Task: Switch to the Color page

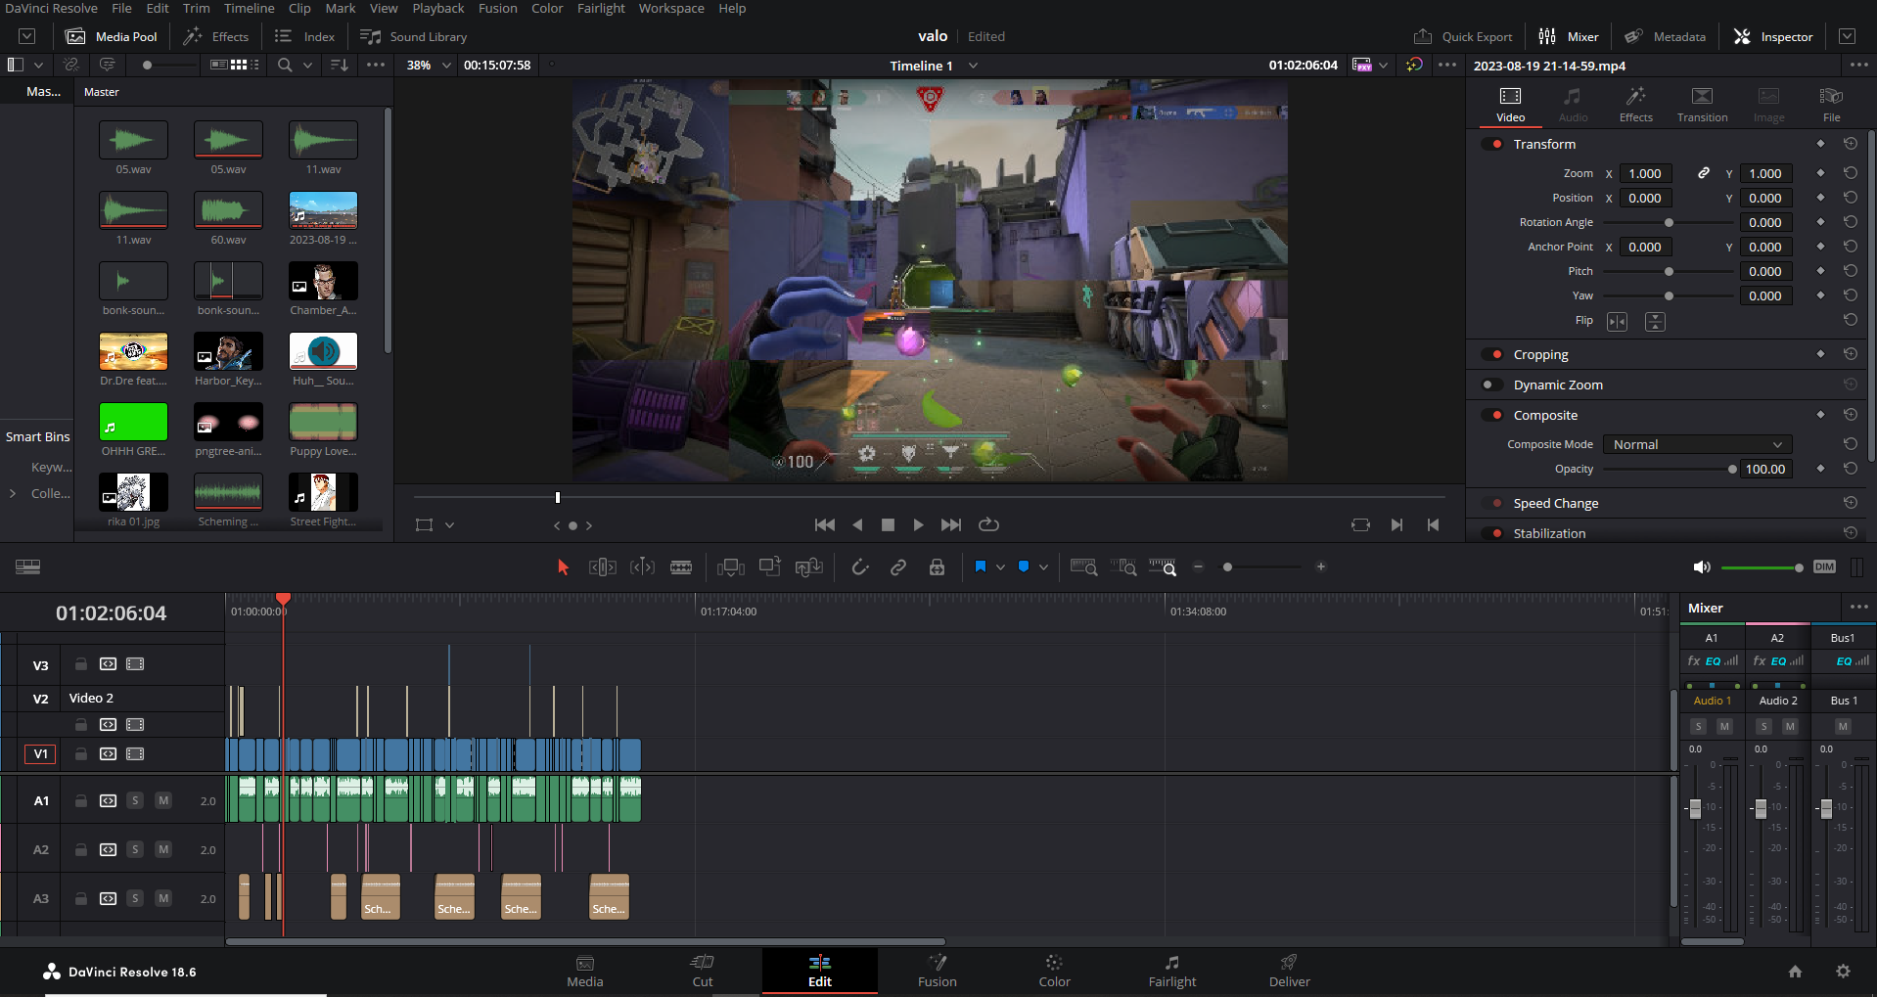Action: tap(1054, 972)
